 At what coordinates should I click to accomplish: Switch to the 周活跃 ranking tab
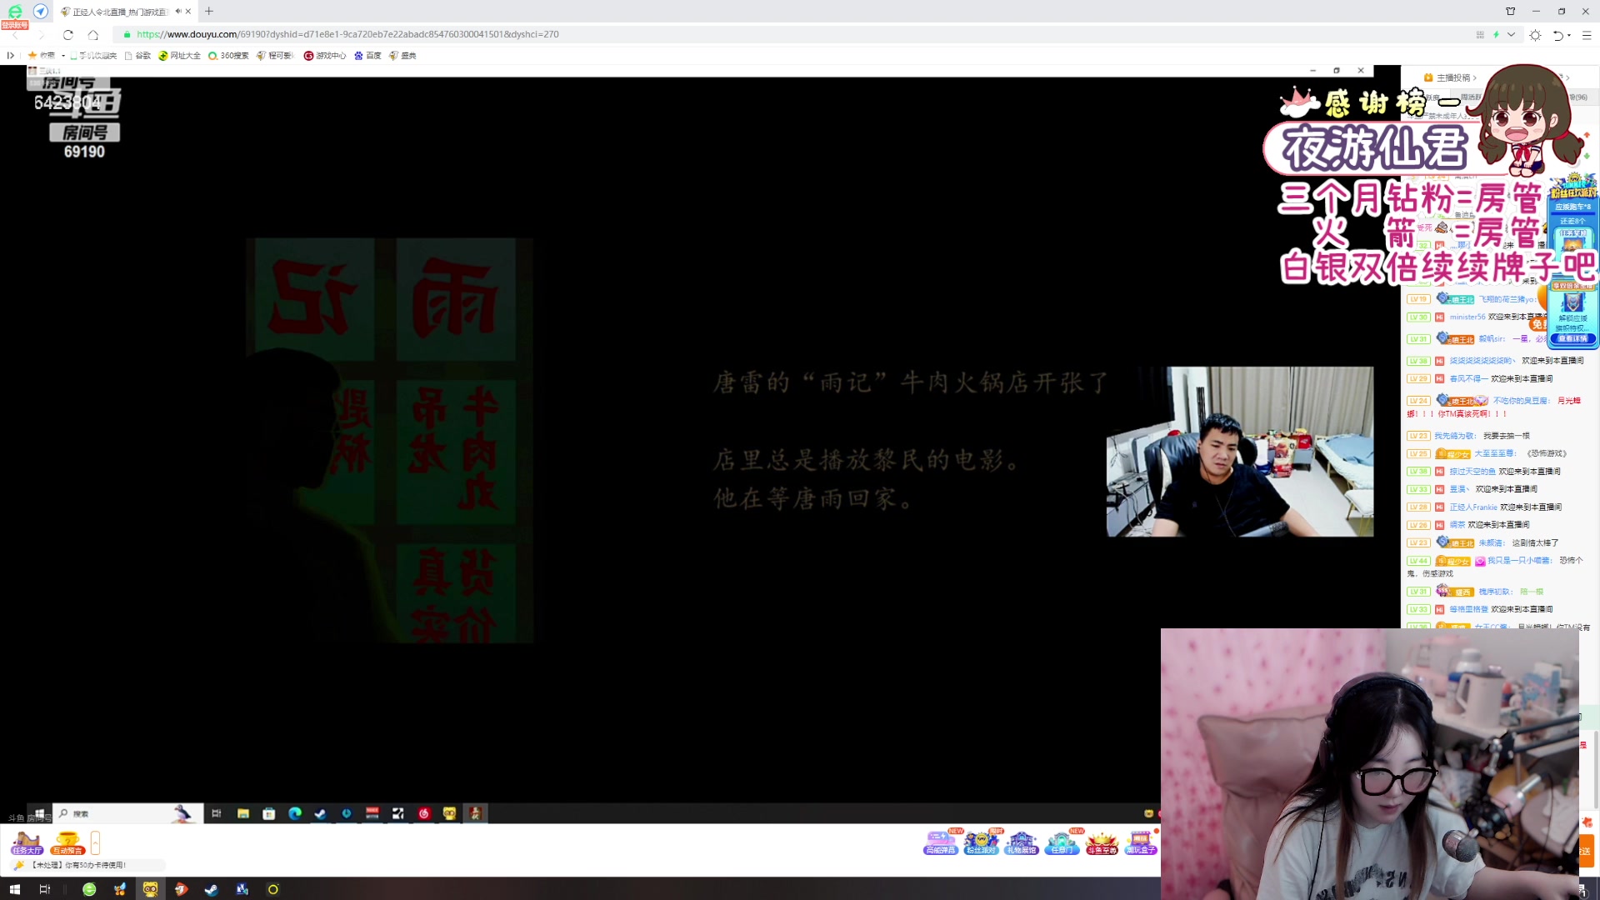pos(1470,95)
